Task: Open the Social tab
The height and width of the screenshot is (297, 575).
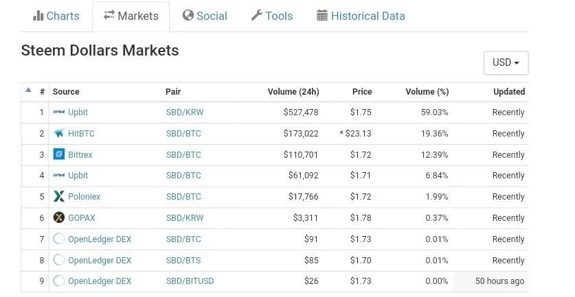Action: point(205,16)
